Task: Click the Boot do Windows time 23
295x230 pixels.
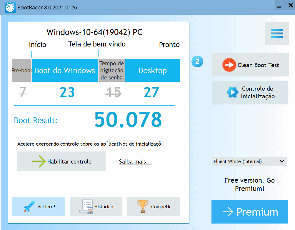Action: 67,92
